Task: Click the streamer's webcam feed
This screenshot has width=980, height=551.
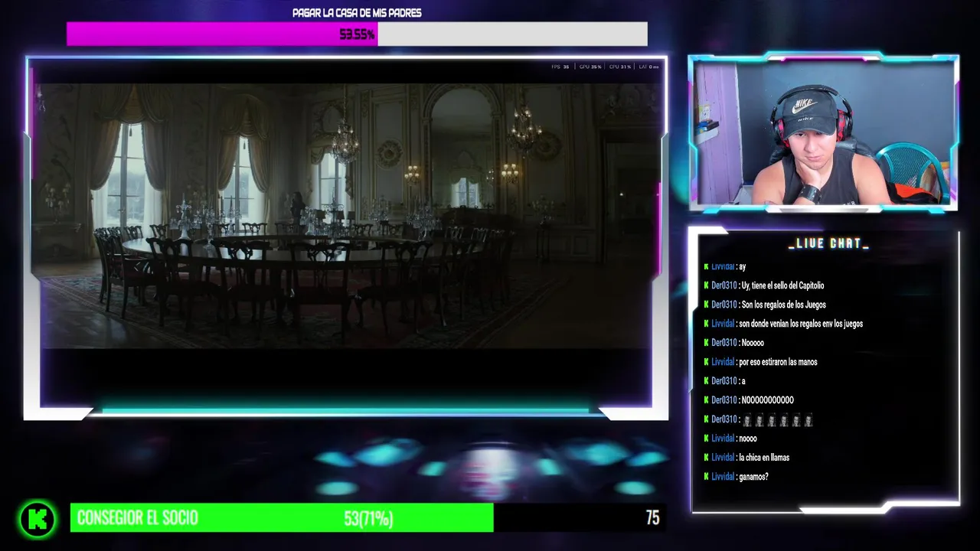Action: [824, 132]
